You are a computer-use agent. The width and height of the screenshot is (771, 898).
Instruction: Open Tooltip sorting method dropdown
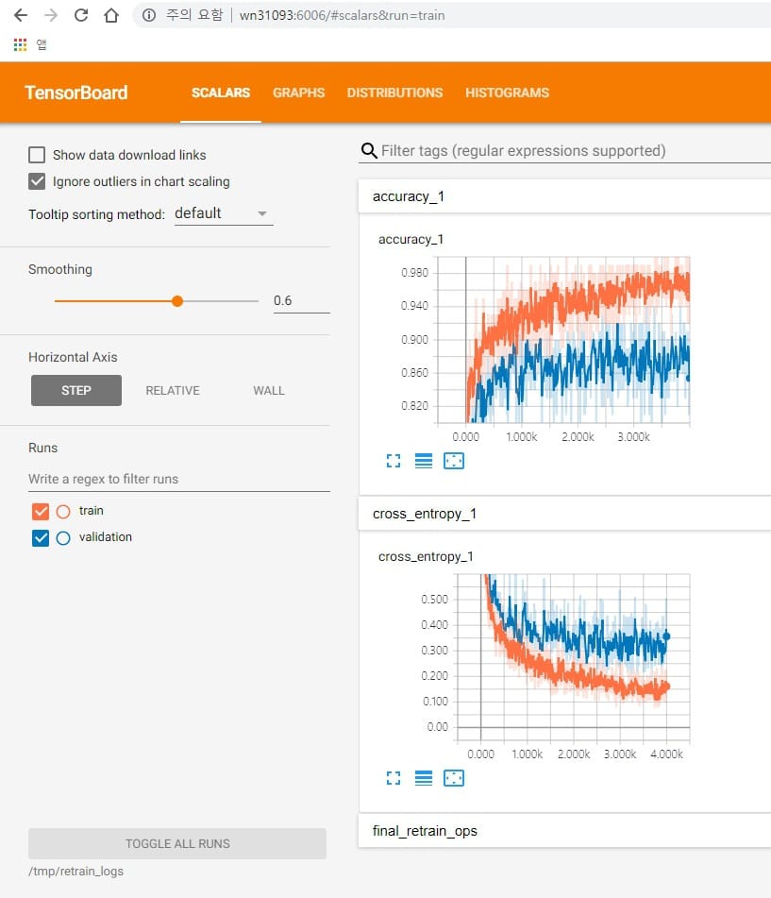[223, 214]
